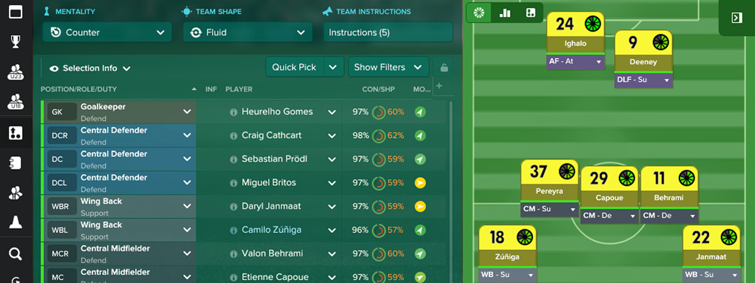Click the collapse pitch panel arrow icon
The width and height of the screenshot is (755, 283).
737,18
